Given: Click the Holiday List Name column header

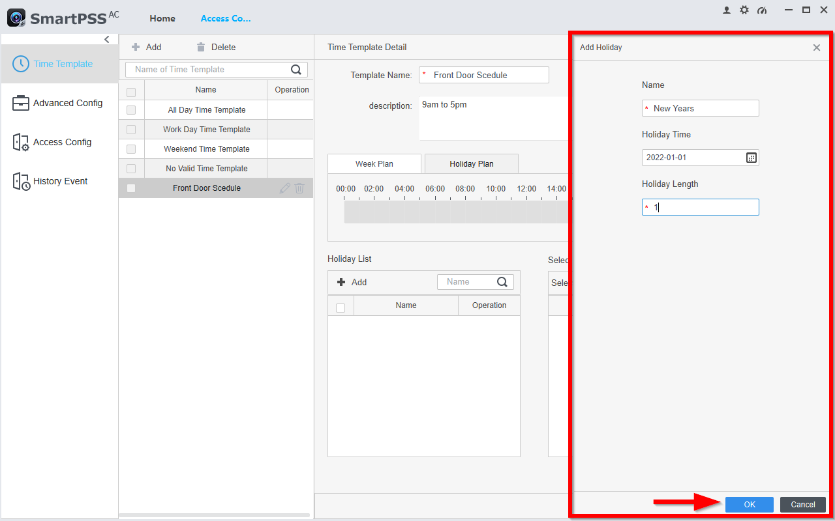Looking at the screenshot, I should coord(406,305).
